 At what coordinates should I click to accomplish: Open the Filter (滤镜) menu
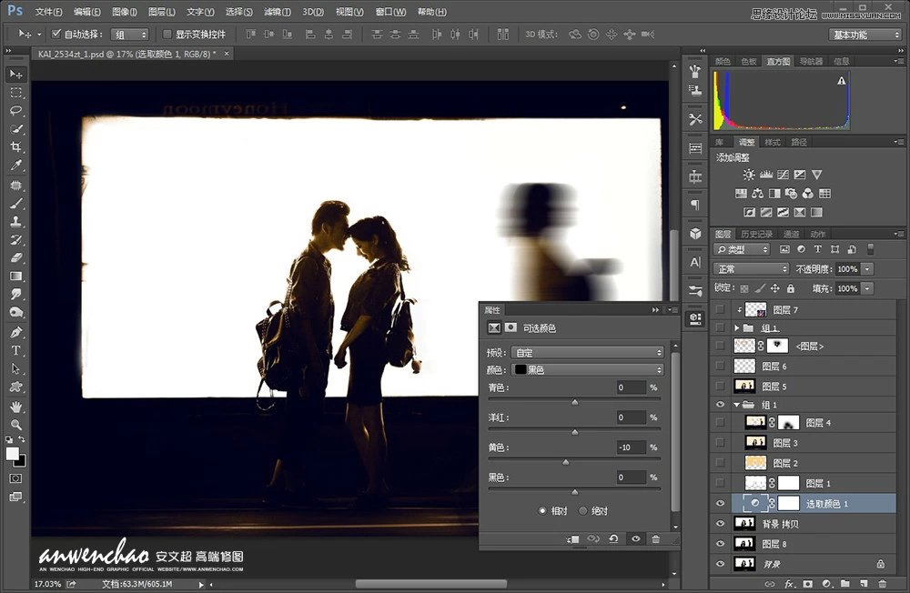pyautogui.click(x=278, y=12)
